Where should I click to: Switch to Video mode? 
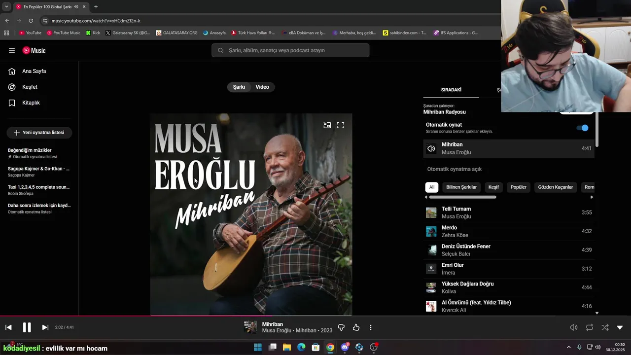point(262,87)
